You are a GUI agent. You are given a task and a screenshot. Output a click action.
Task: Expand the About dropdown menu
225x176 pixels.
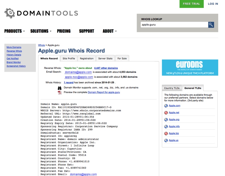[x=109, y=31]
